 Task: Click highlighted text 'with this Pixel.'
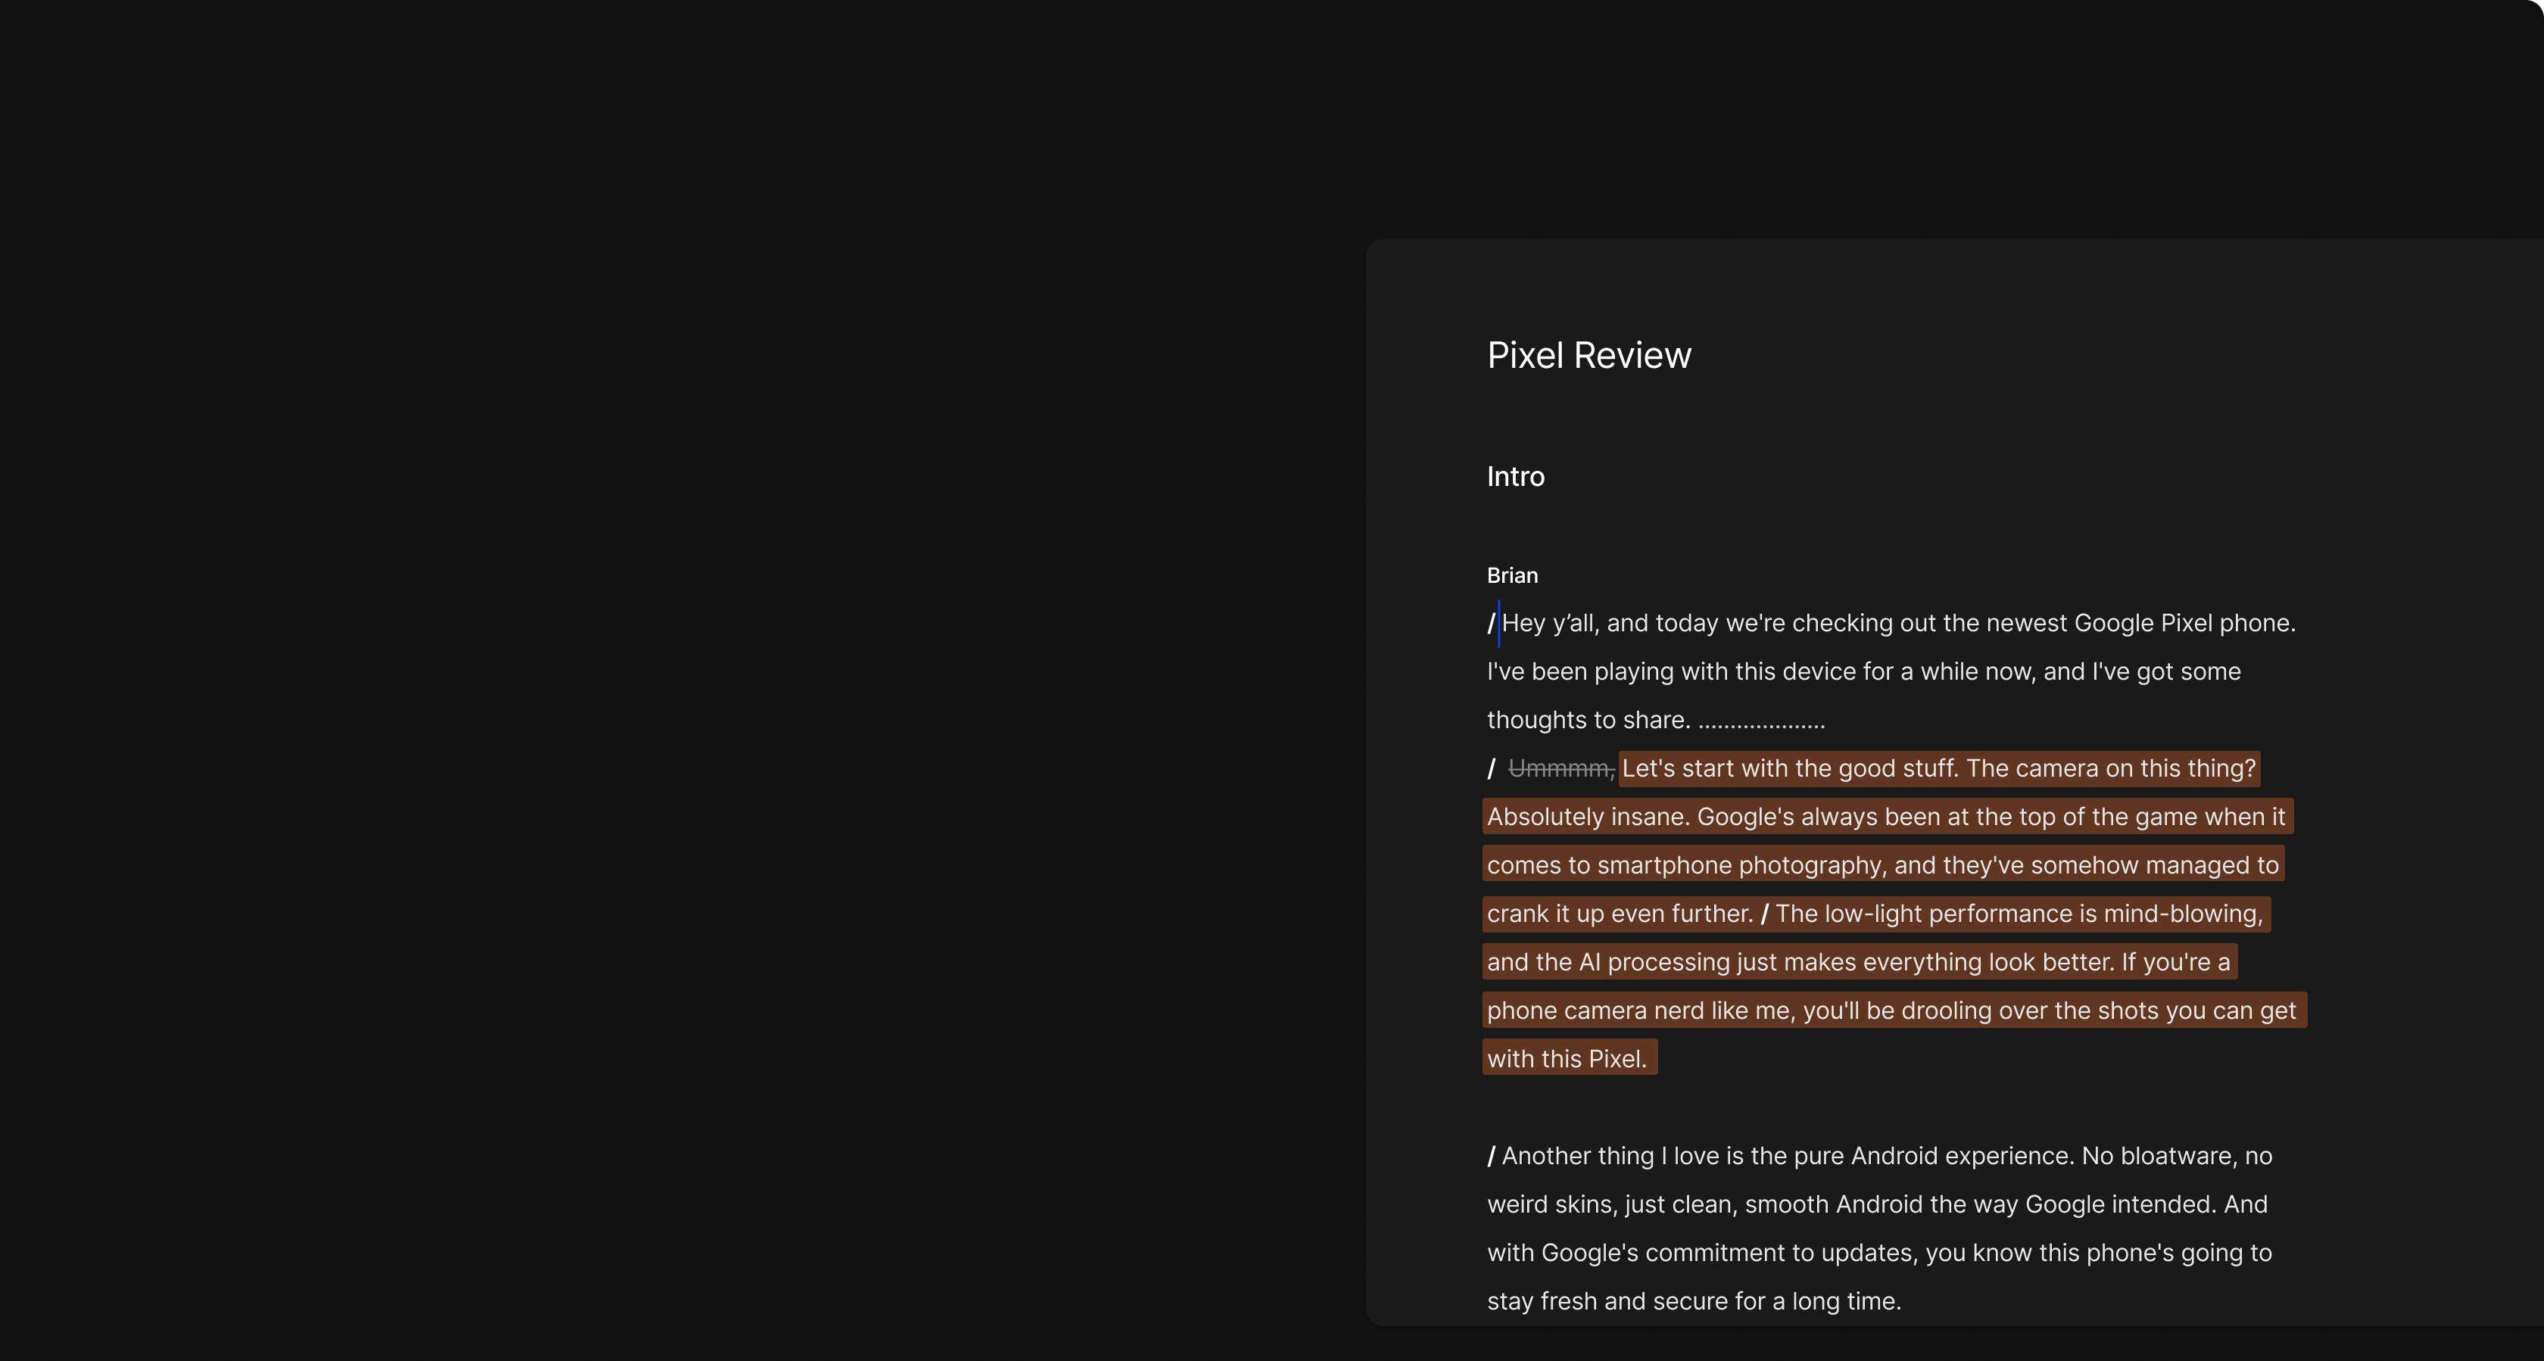[x=1567, y=1059]
